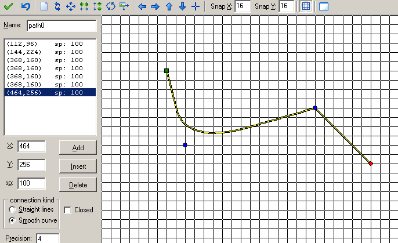Undo the last path change
The height and width of the screenshot is (243, 398).
click(x=25, y=6)
